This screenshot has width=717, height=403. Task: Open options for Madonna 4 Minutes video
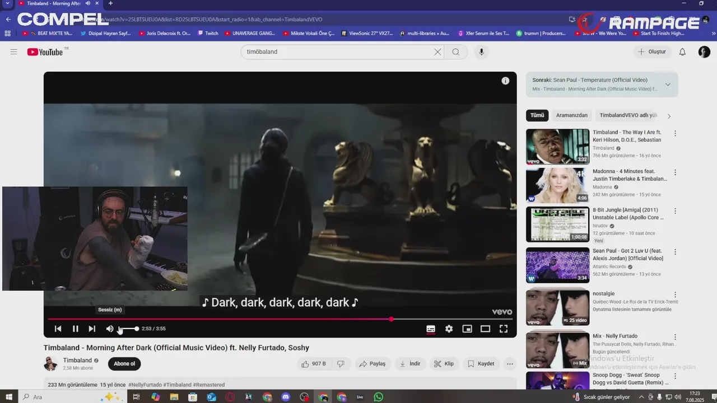(675, 172)
